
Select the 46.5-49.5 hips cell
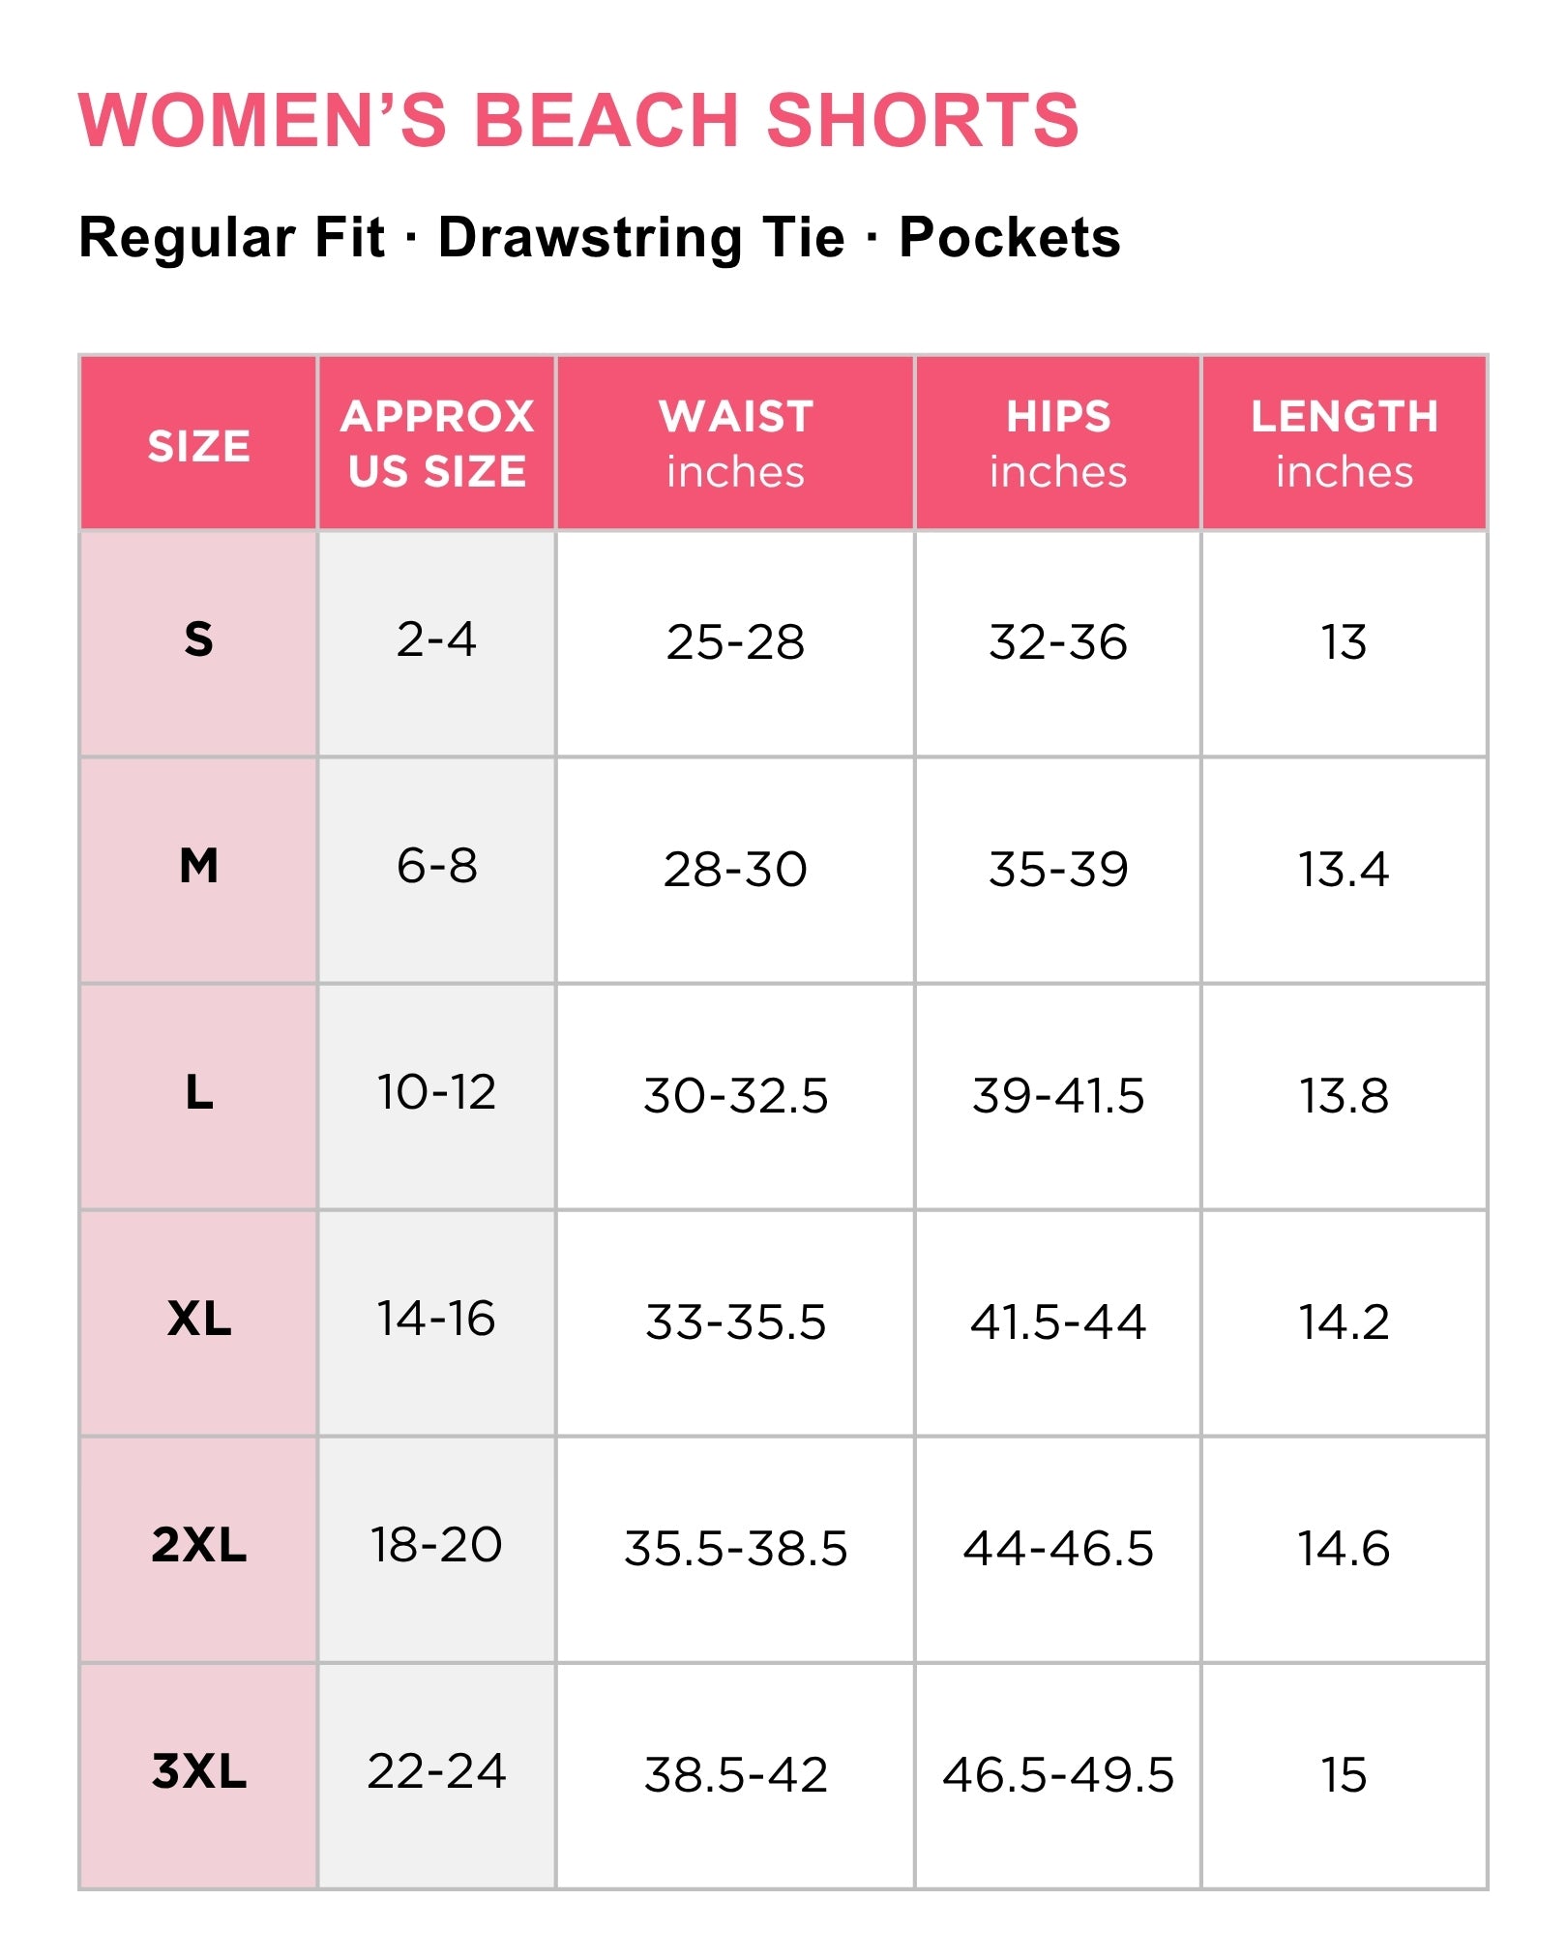click(x=1058, y=1775)
